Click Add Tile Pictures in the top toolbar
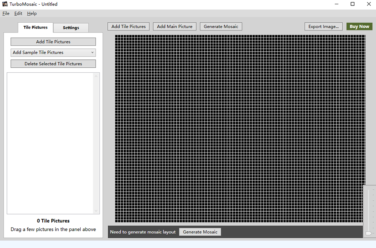 pos(128,27)
